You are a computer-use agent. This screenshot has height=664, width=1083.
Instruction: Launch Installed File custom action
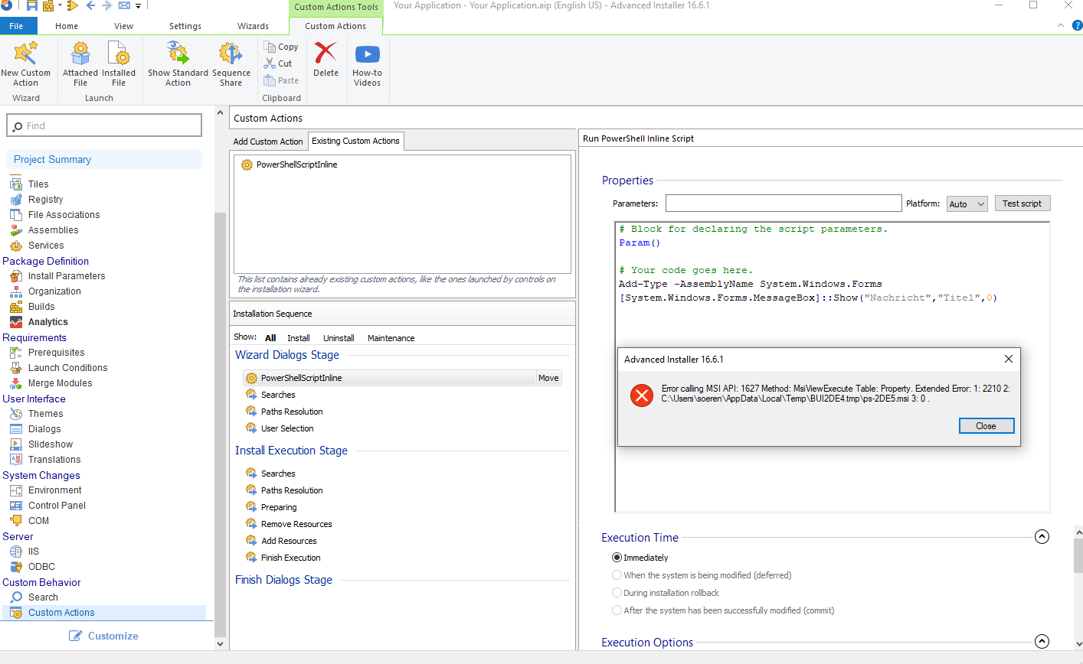(119, 63)
